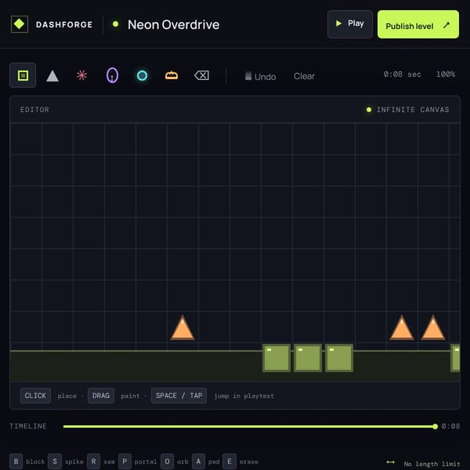Click the single orange spike on canvas
Viewport: 470px width, 470px height.
click(183, 327)
